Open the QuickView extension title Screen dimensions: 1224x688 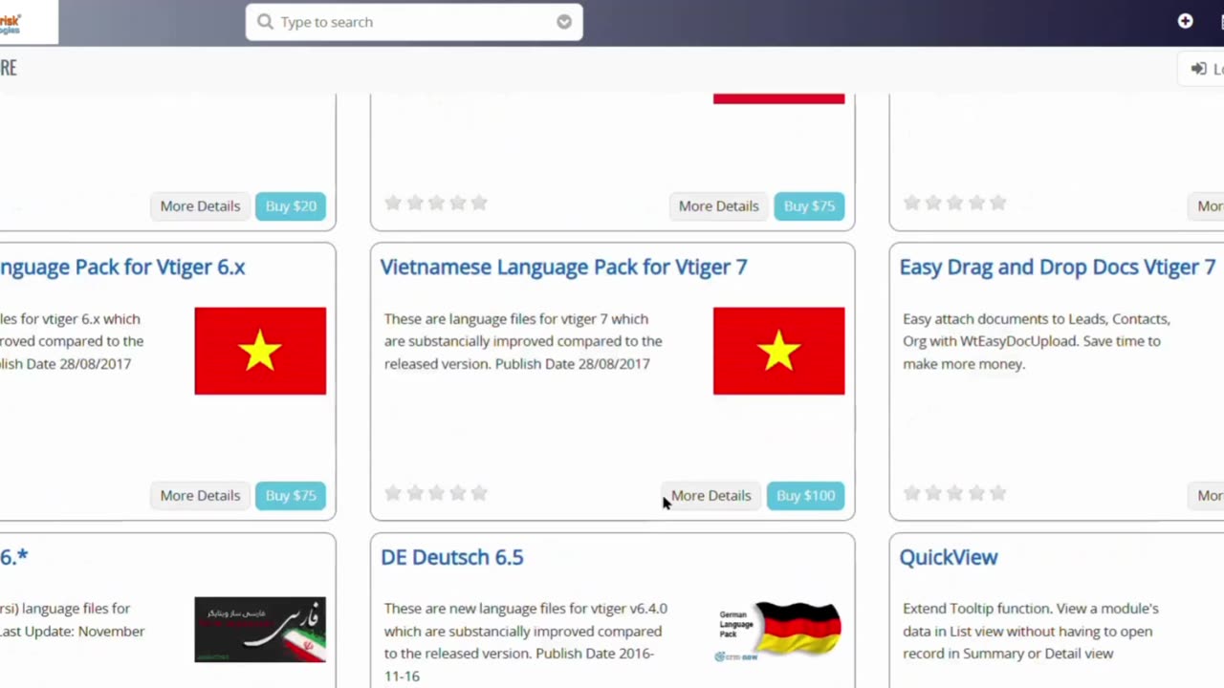[949, 557]
